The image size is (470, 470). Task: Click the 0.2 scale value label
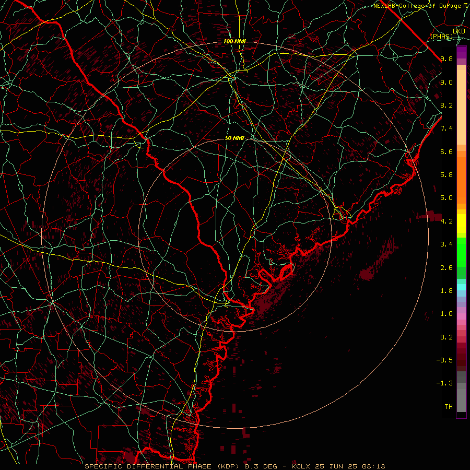[x=446, y=337]
